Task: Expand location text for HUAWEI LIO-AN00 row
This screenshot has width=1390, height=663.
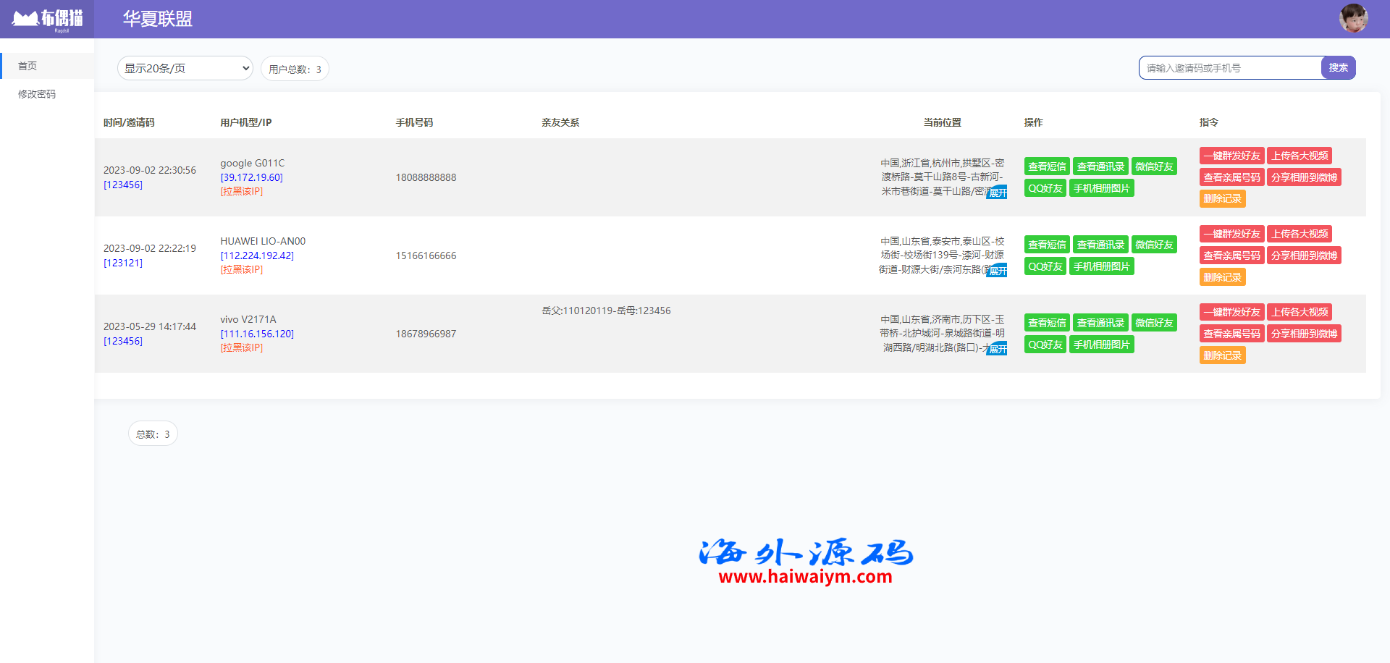Action: pyautogui.click(x=998, y=271)
